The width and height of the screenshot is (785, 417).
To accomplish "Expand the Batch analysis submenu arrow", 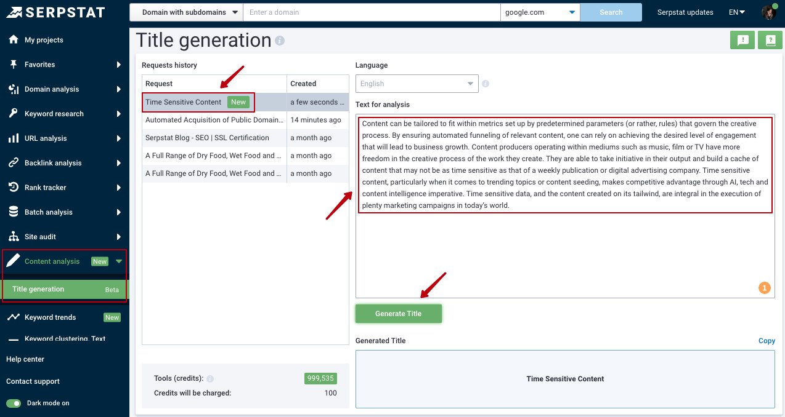I will [119, 212].
